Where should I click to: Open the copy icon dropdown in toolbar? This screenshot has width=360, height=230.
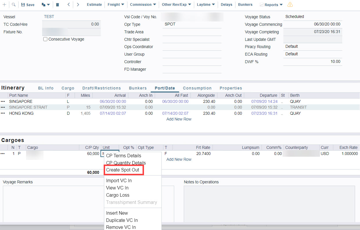(x=46, y=5)
